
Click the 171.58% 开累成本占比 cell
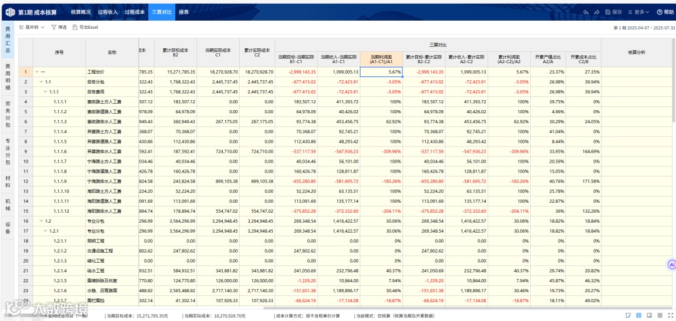coord(583,181)
